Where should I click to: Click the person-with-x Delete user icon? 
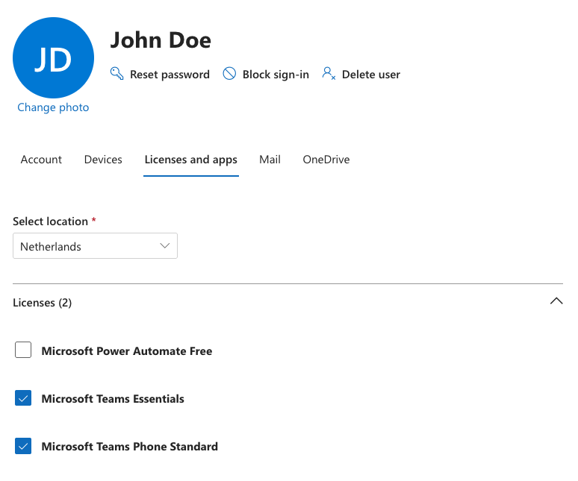click(329, 74)
